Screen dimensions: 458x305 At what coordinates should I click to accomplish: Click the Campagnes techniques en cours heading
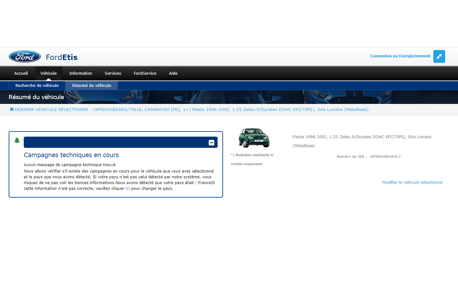(71, 155)
